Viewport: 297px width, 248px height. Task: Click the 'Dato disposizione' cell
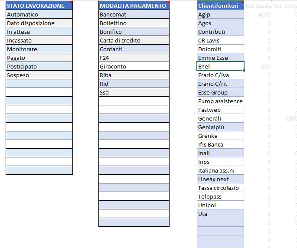tap(39, 23)
